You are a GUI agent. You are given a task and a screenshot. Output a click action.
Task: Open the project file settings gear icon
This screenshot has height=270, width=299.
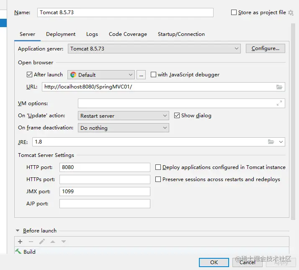pyautogui.click(x=291, y=13)
